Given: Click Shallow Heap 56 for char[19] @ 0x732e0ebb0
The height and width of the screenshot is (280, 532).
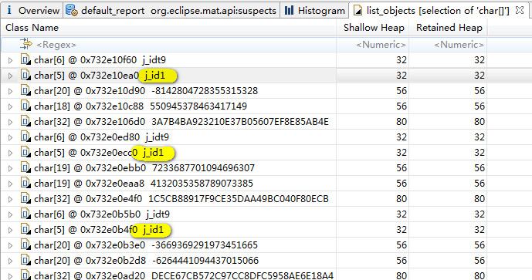Looking at the screenshot, I should pos(402,168).
